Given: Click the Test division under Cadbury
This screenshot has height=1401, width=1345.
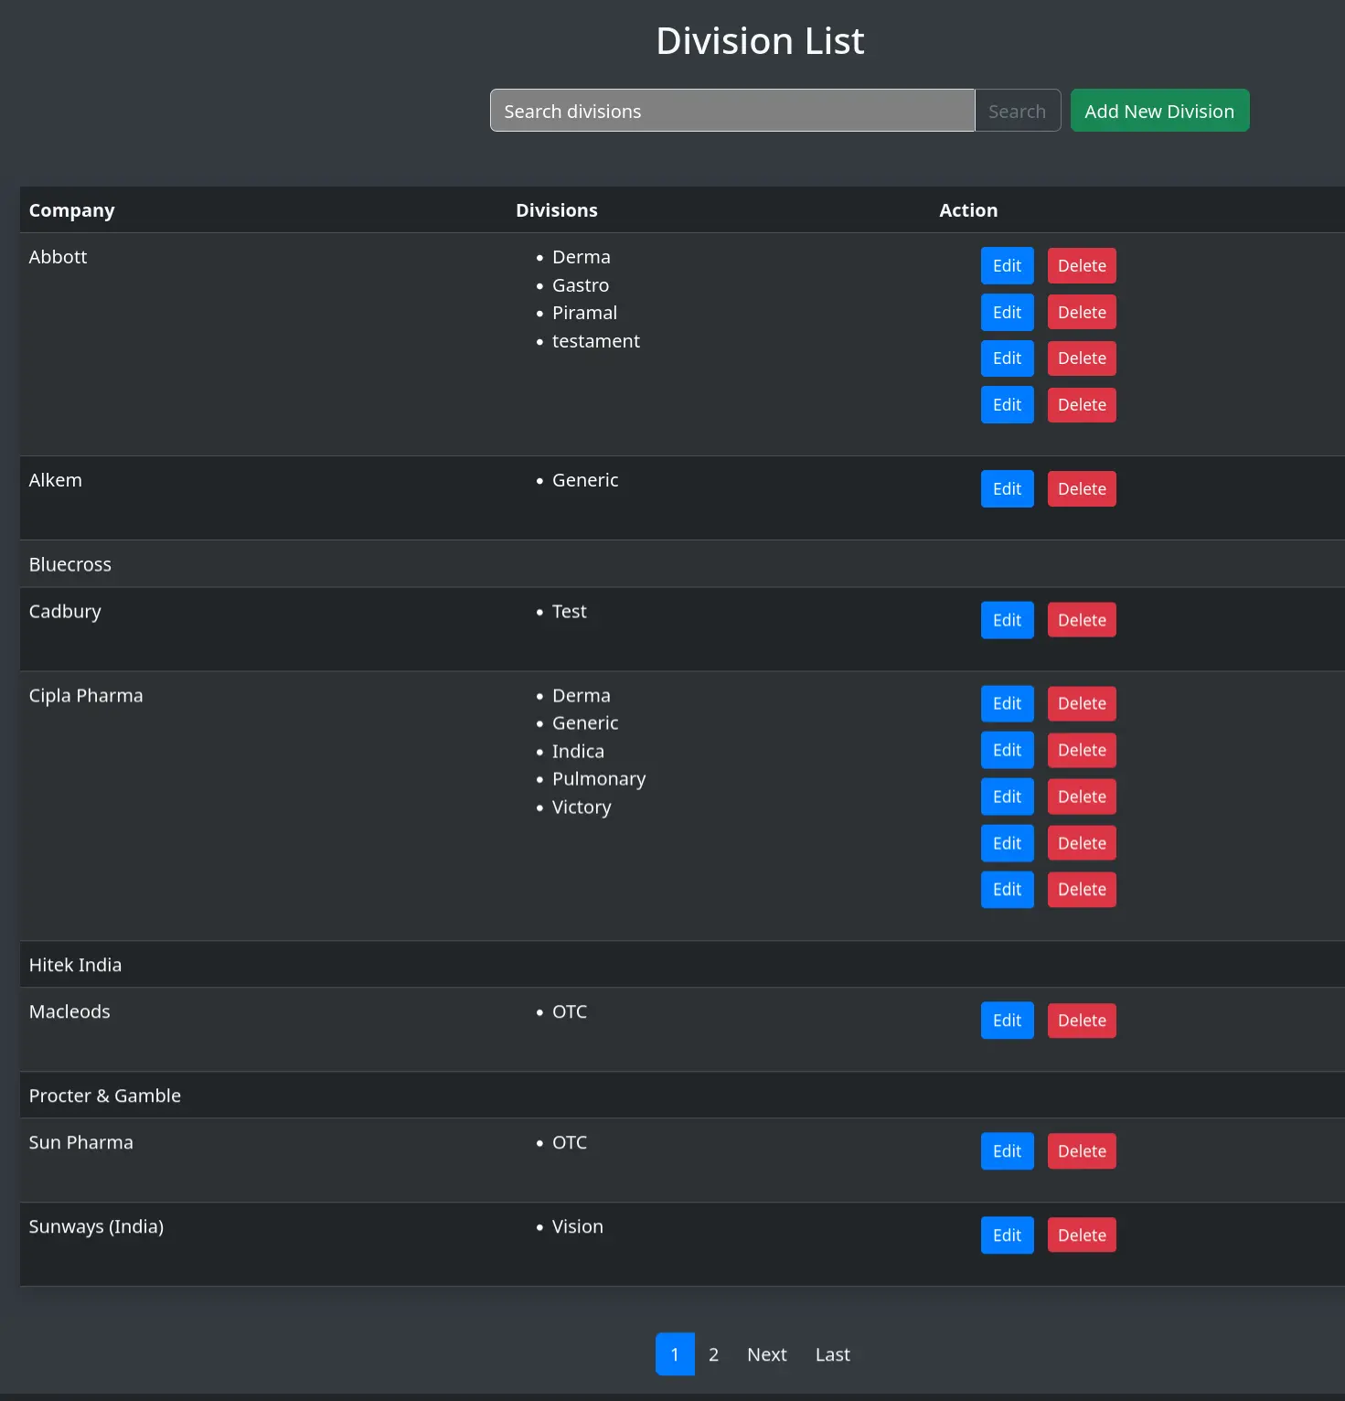Looking at the screenshot, I should (570, 612).
